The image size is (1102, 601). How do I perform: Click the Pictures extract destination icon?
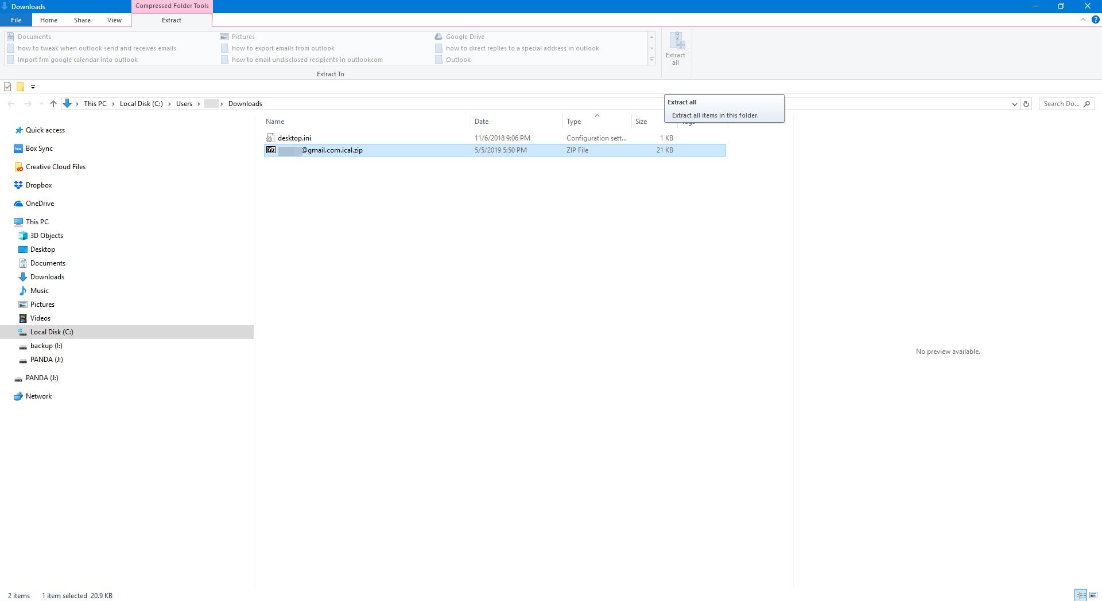click(224, 37)
